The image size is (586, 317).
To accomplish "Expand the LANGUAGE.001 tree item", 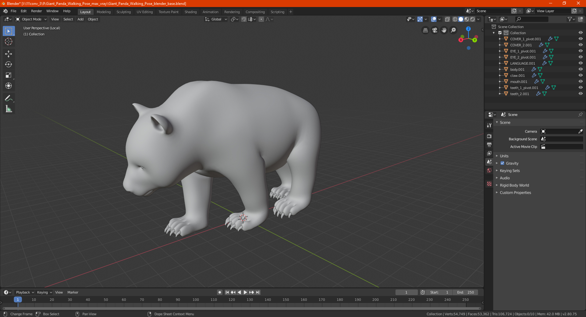I will (x=500, y=63).
